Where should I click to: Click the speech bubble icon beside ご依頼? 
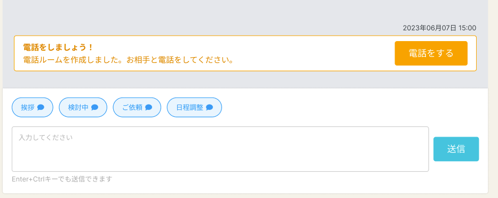click(148, 107)
